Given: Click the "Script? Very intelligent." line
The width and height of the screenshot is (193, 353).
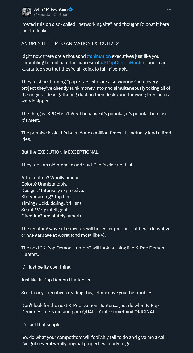Looking at the screenshot, I should tap(45, 210).
